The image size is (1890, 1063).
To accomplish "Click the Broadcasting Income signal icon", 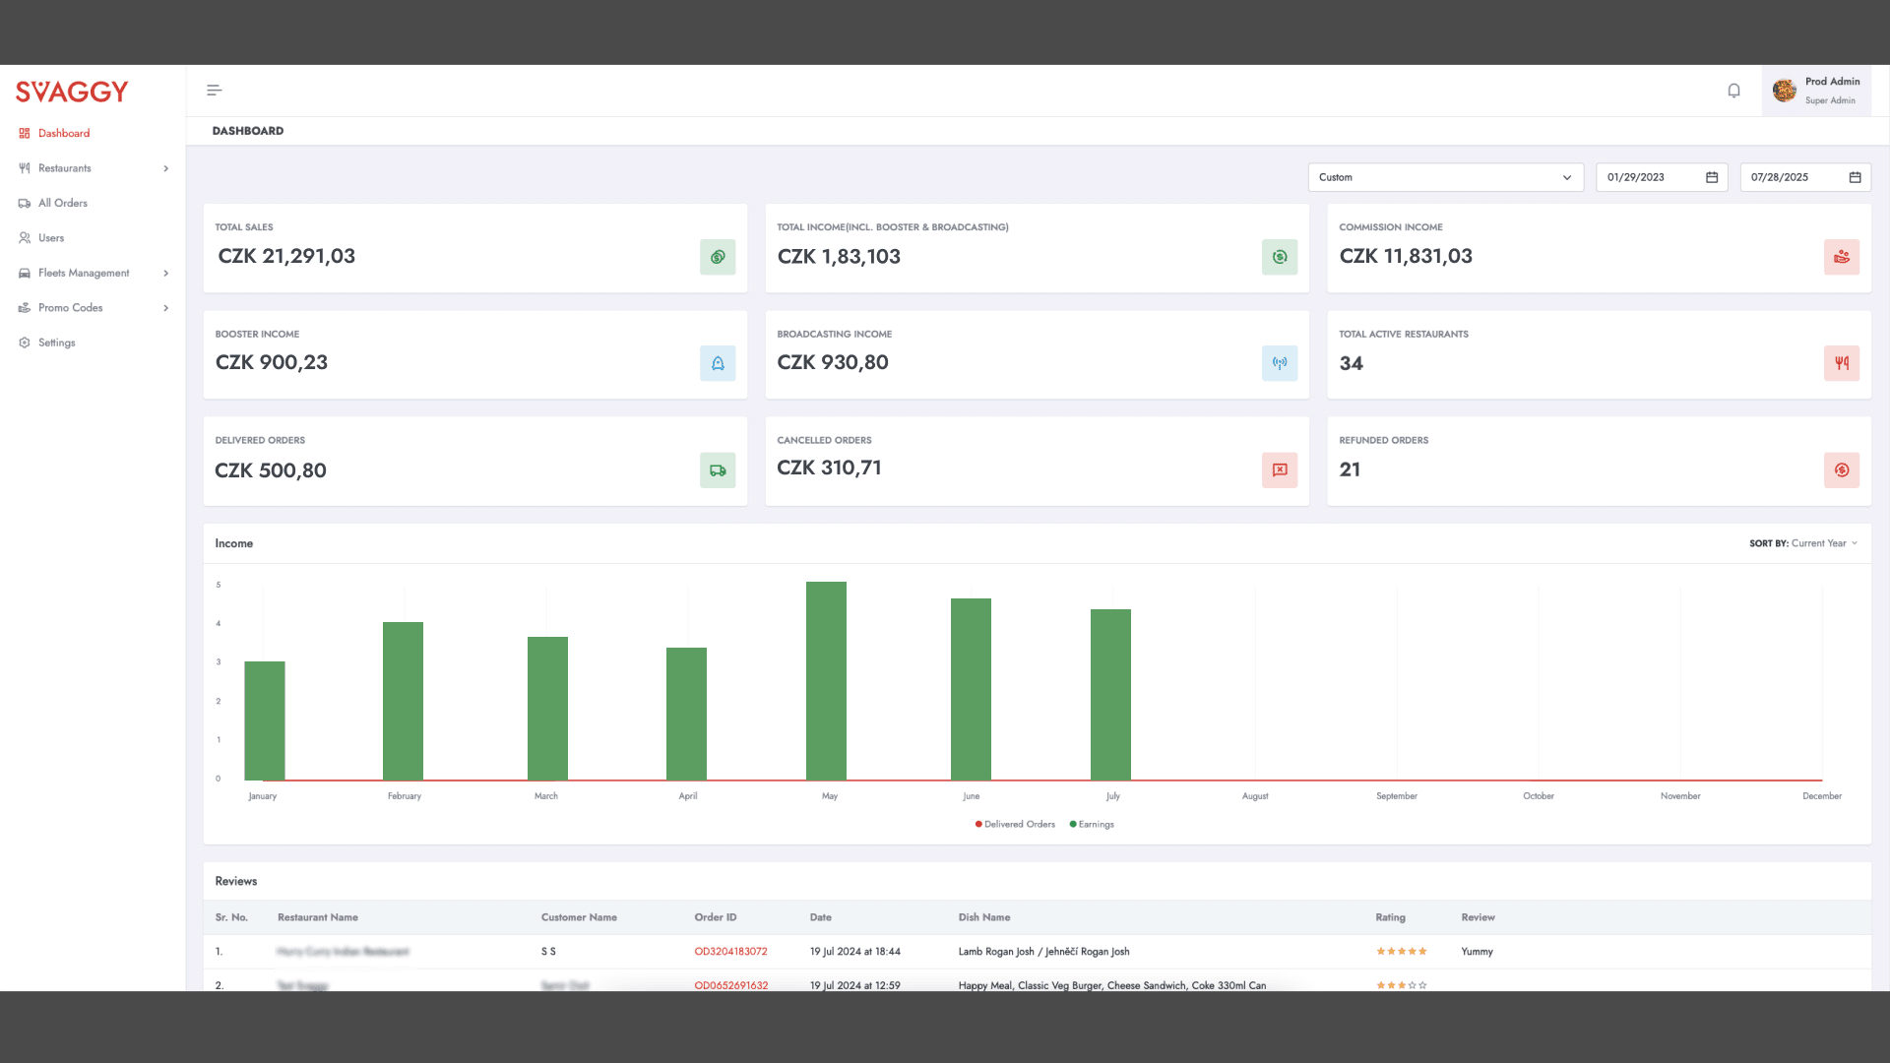I will tap(1280, 363).
